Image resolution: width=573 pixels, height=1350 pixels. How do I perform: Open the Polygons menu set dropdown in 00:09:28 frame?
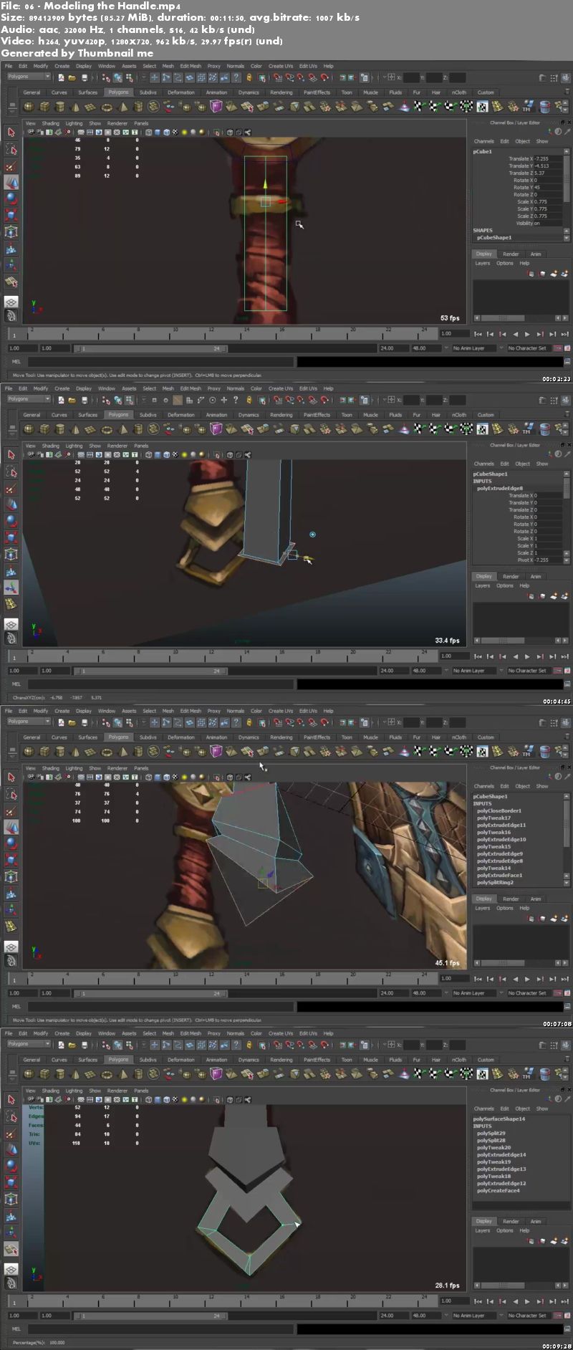pos(29,1044)
